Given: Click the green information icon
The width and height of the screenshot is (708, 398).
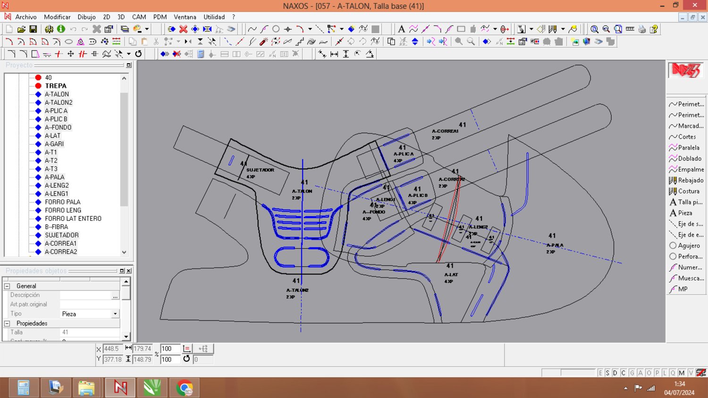Looking at the screenshot, I should (61, 29).
